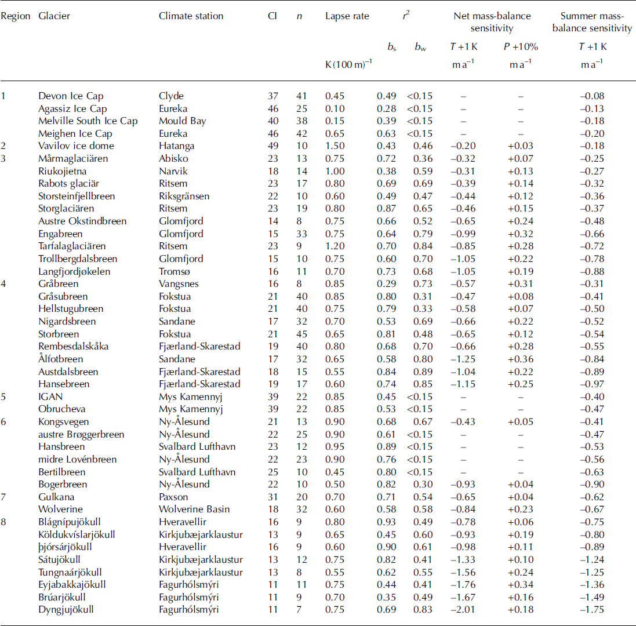This screenshot has height=626, width=636.
Task: Click 'Vavilov ice dome' glacier entry
Action: [77, 146]
